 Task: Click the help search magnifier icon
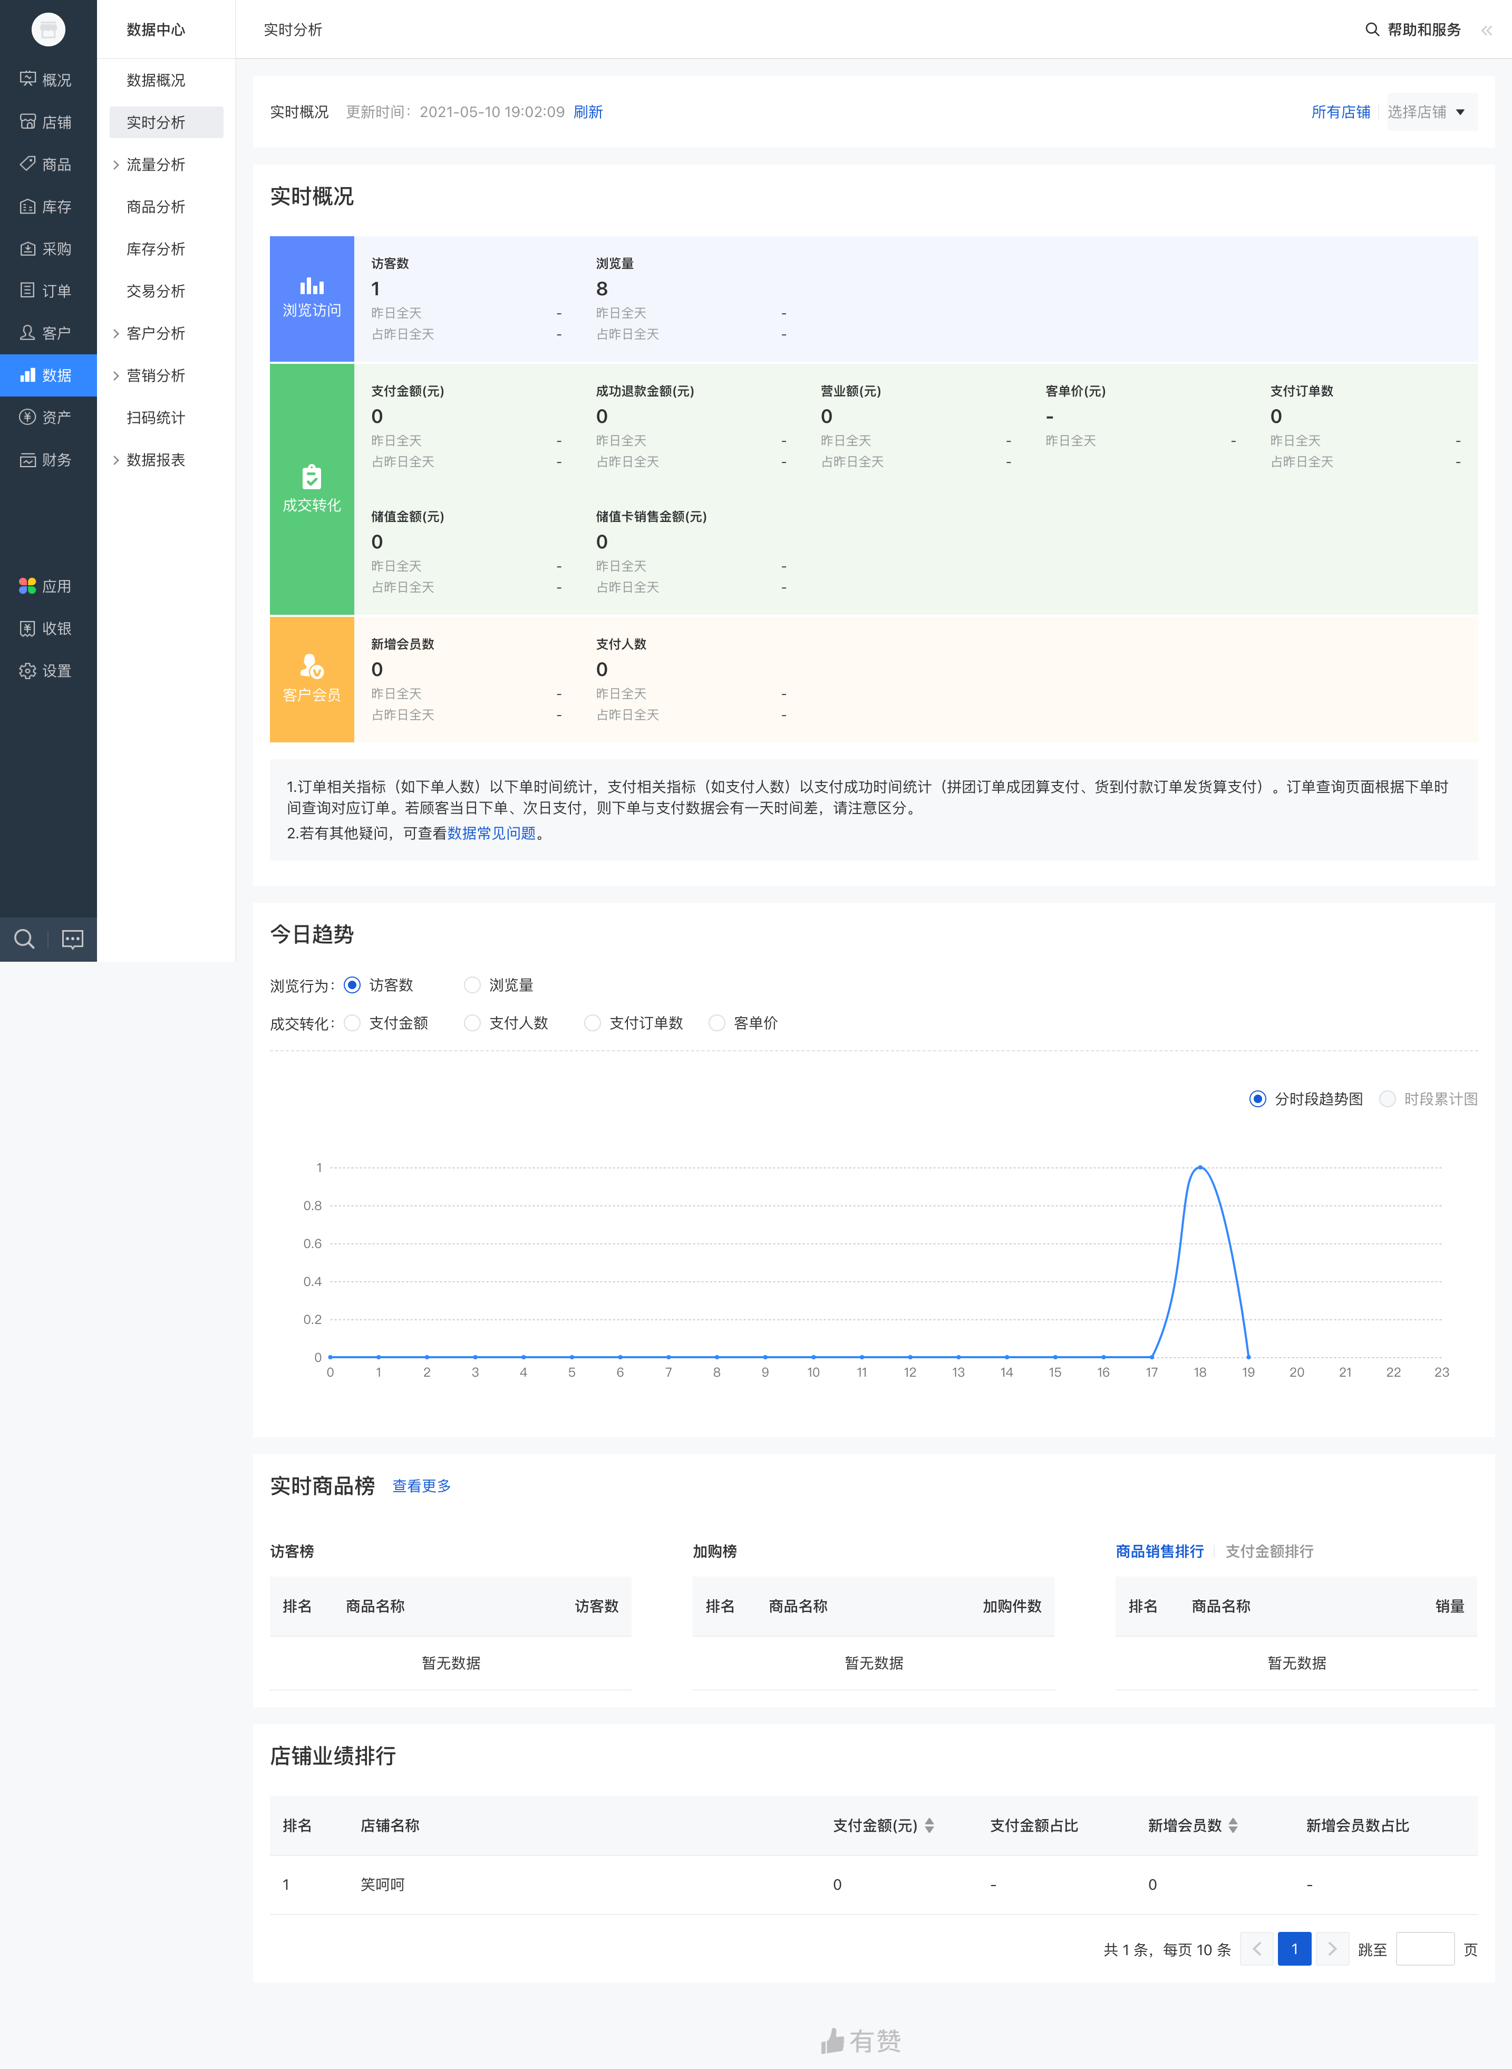point(1371,30)
